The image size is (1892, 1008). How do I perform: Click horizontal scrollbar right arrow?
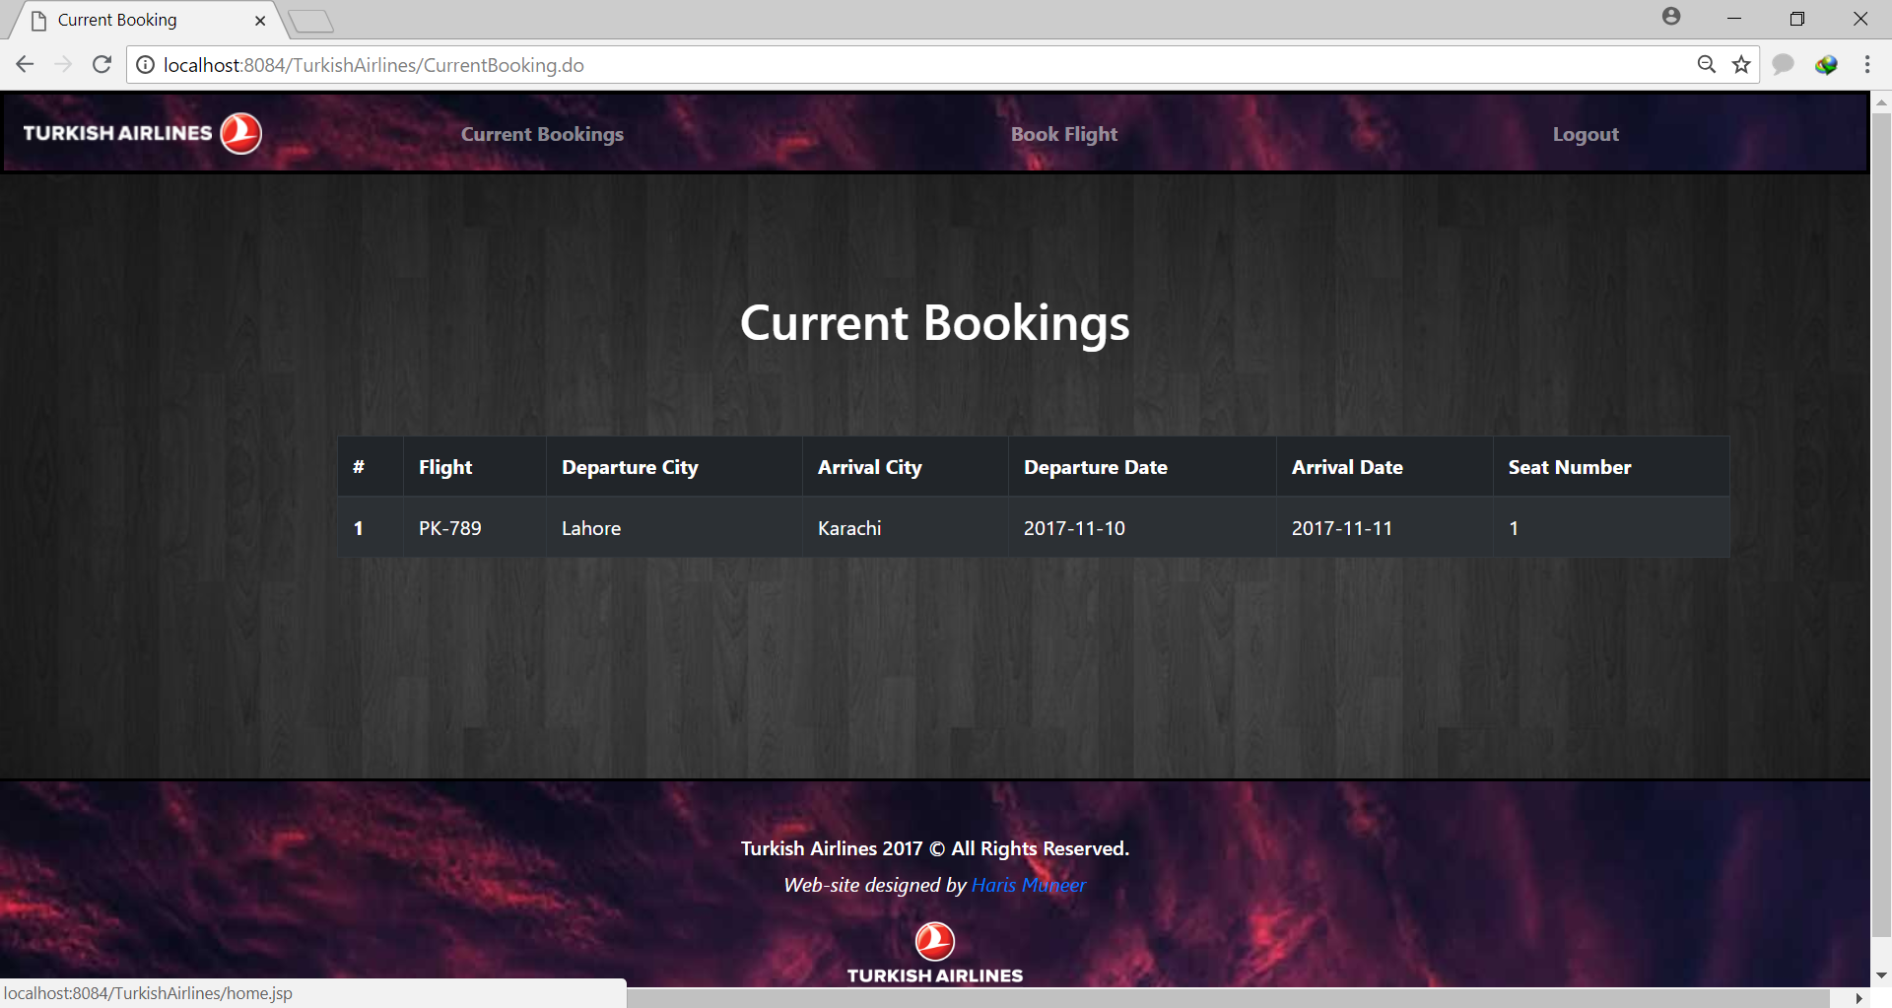point(1859,998)
